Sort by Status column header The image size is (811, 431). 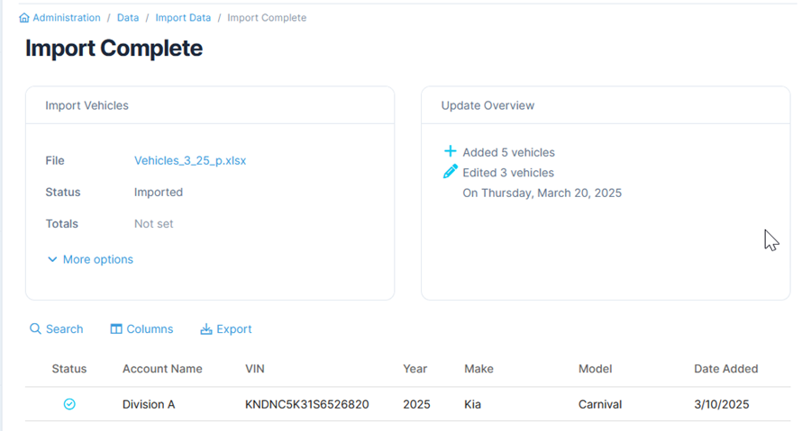(x=69, y=369)
